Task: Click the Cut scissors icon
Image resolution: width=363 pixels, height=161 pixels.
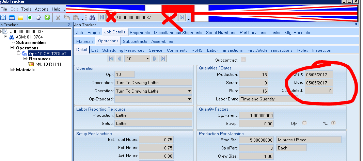Action: point(58,17)
